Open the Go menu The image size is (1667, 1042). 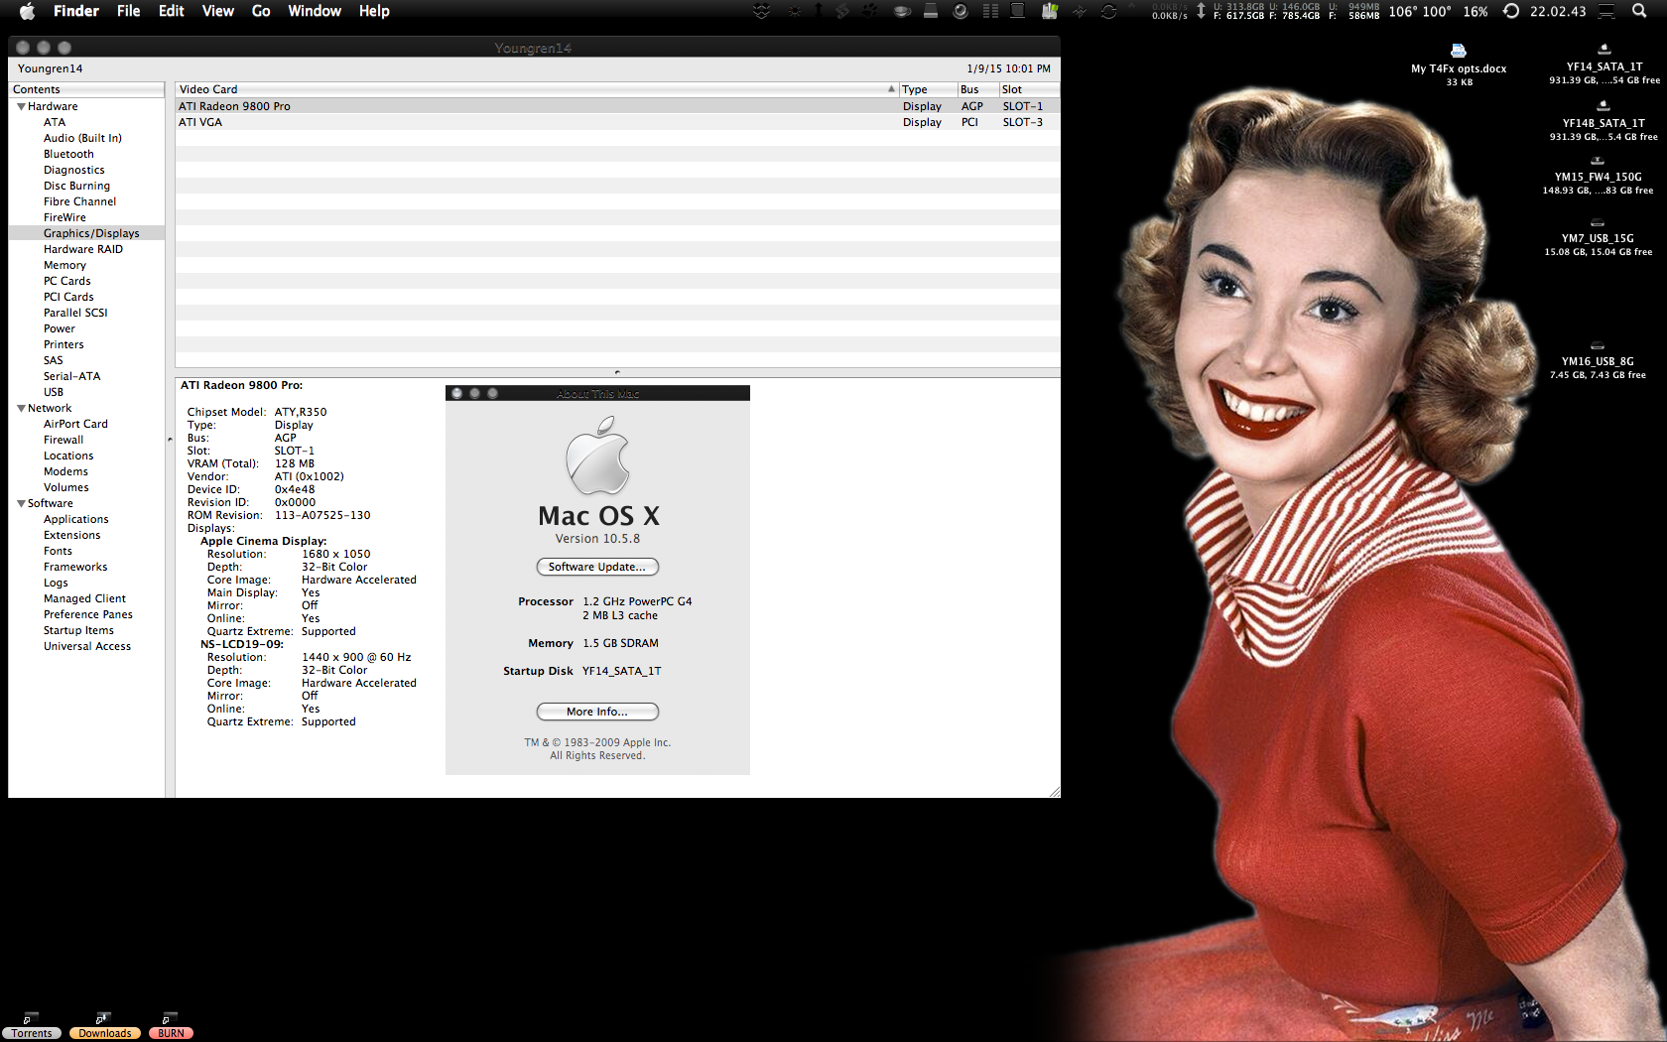tap(261, 11)
